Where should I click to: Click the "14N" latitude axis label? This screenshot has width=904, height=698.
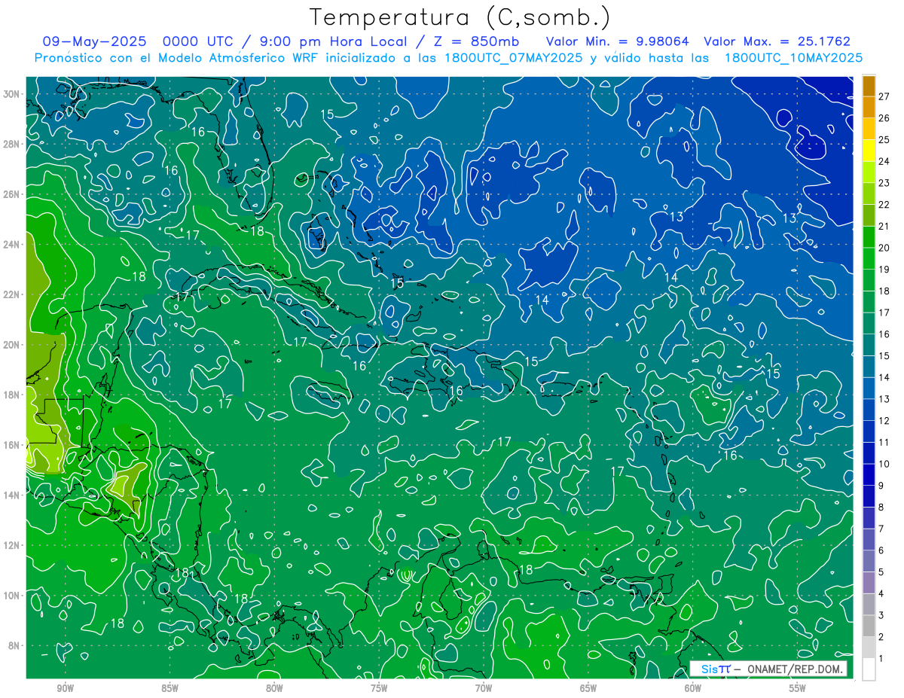pyautogui.click(x=12, y=495)
